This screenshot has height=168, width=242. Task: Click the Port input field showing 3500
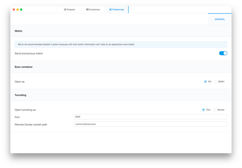point(151,117)
